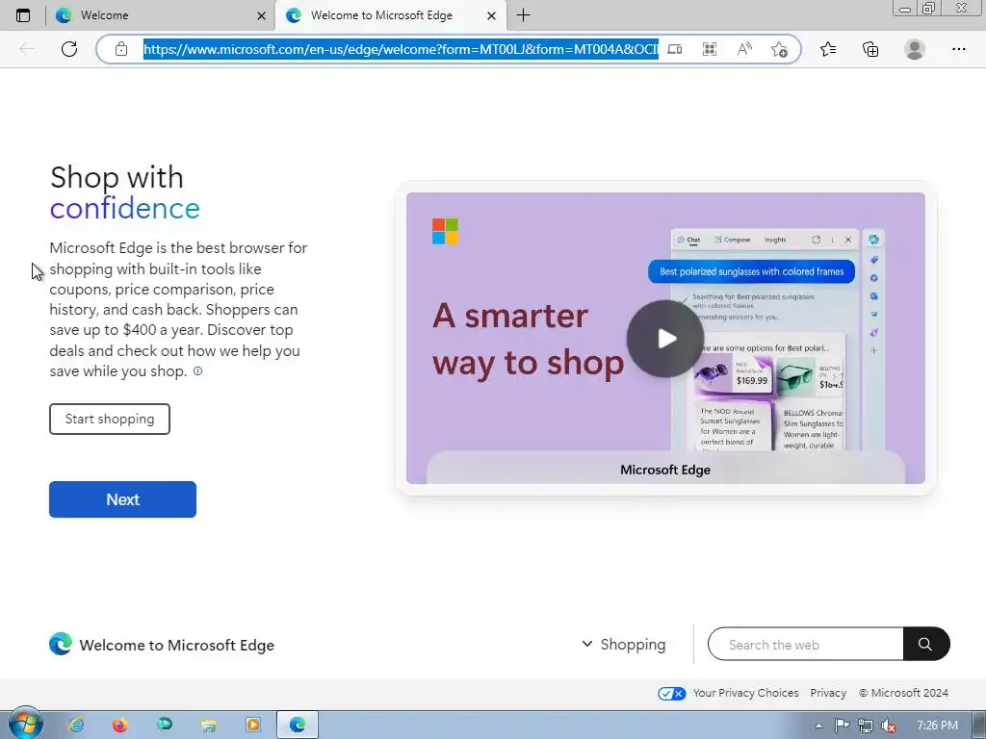Open Settings and more ellipsis menu

click(958, 49)
